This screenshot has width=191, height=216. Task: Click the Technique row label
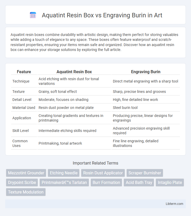(21, 81)
